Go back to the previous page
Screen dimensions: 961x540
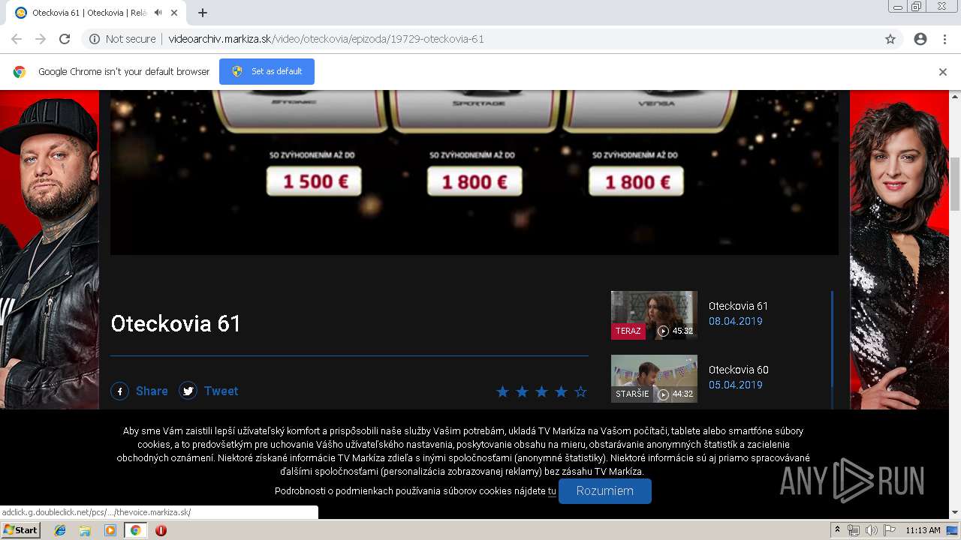coord(17,39)
